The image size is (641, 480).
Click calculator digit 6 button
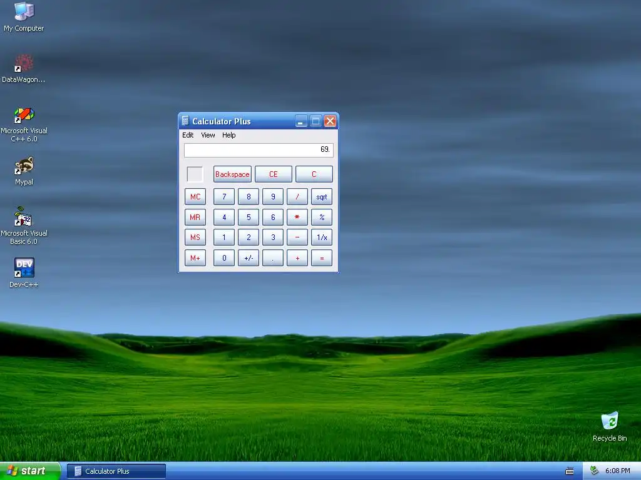273,217
